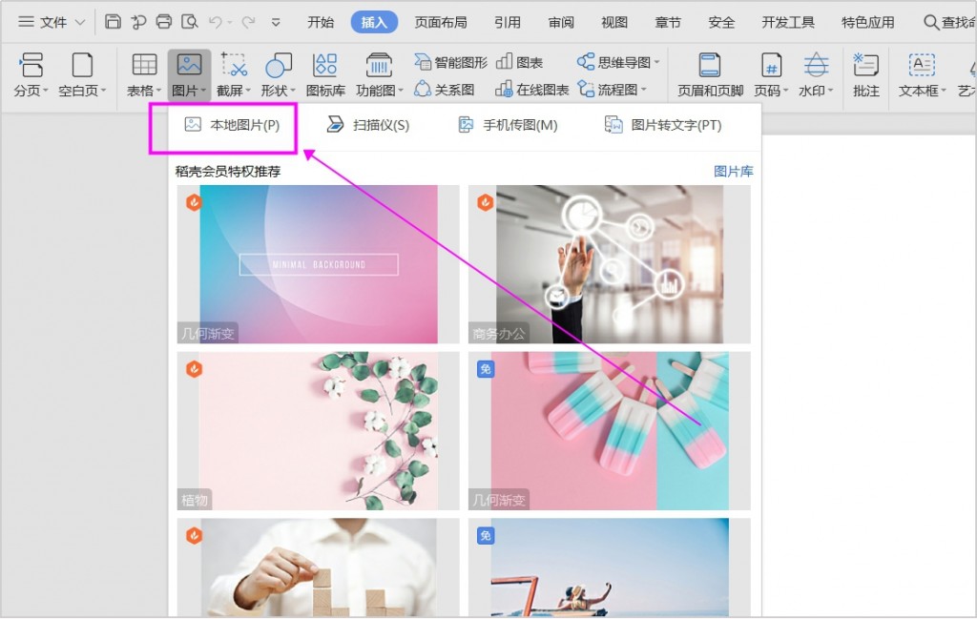Open Print Preview from the quick access bar
This screenshot has height=619, width=977.
click(x=190, y=22)
